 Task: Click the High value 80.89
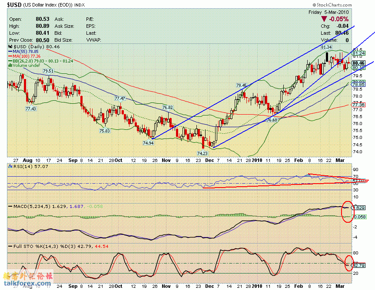click(x=43, y=26)
